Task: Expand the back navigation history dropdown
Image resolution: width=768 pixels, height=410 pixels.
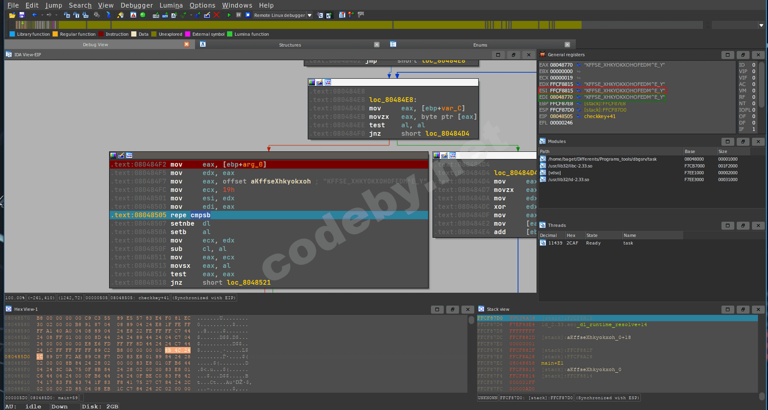Action: click(x=42, y=15)
